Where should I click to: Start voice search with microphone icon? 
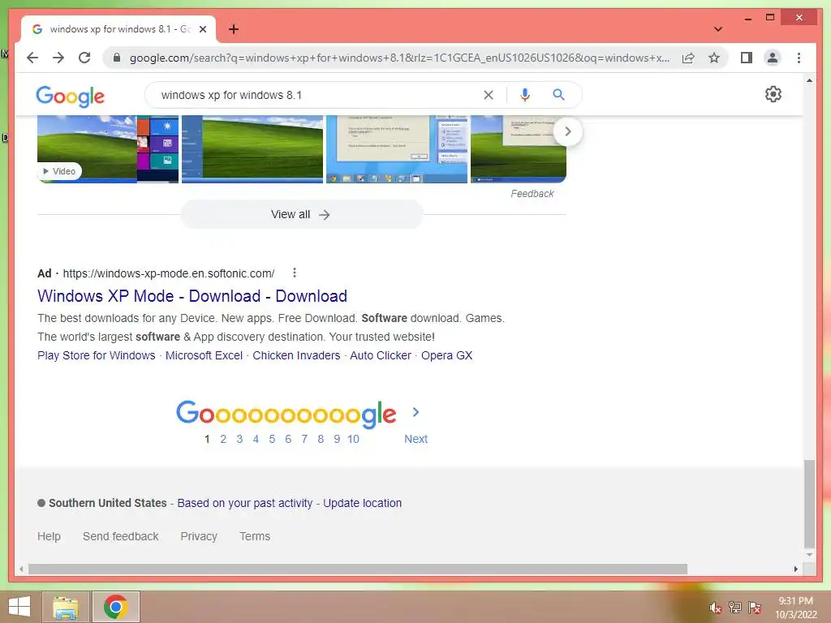pyautogui.click(x=525, y=95)
